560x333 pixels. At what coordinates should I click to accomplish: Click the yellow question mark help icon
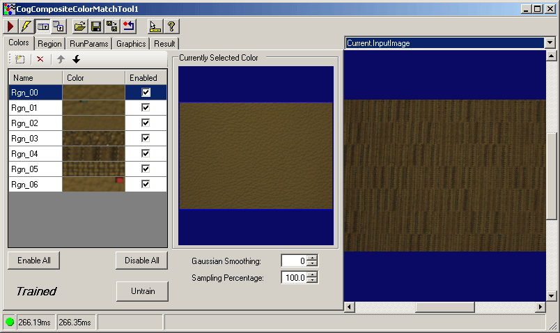(171, 26)
